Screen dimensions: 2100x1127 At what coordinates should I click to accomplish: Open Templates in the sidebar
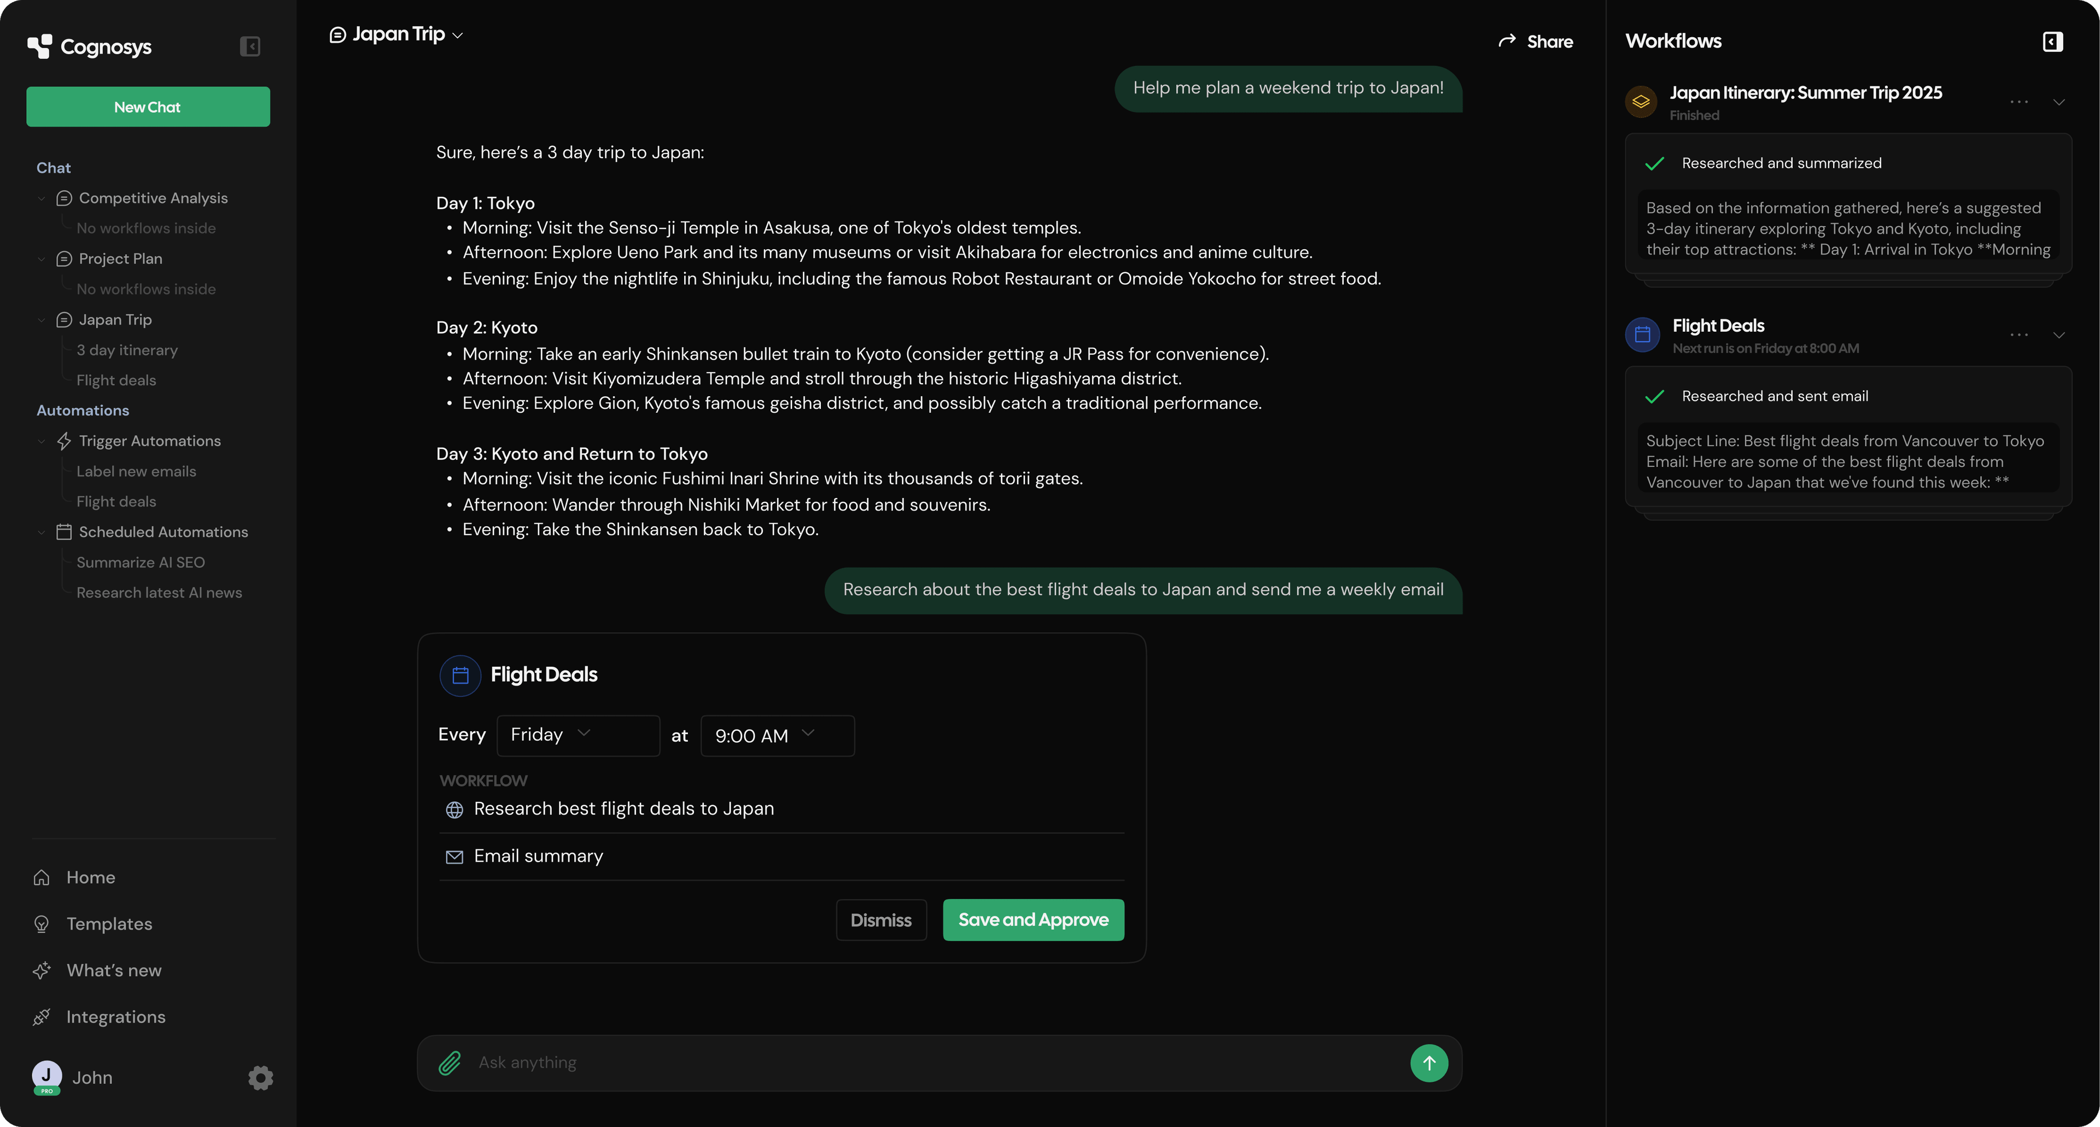click(x=109, y=924)
